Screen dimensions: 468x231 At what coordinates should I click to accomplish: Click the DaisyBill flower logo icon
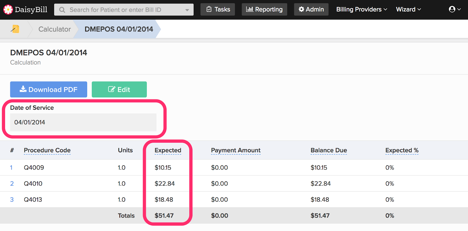[8, 10]
